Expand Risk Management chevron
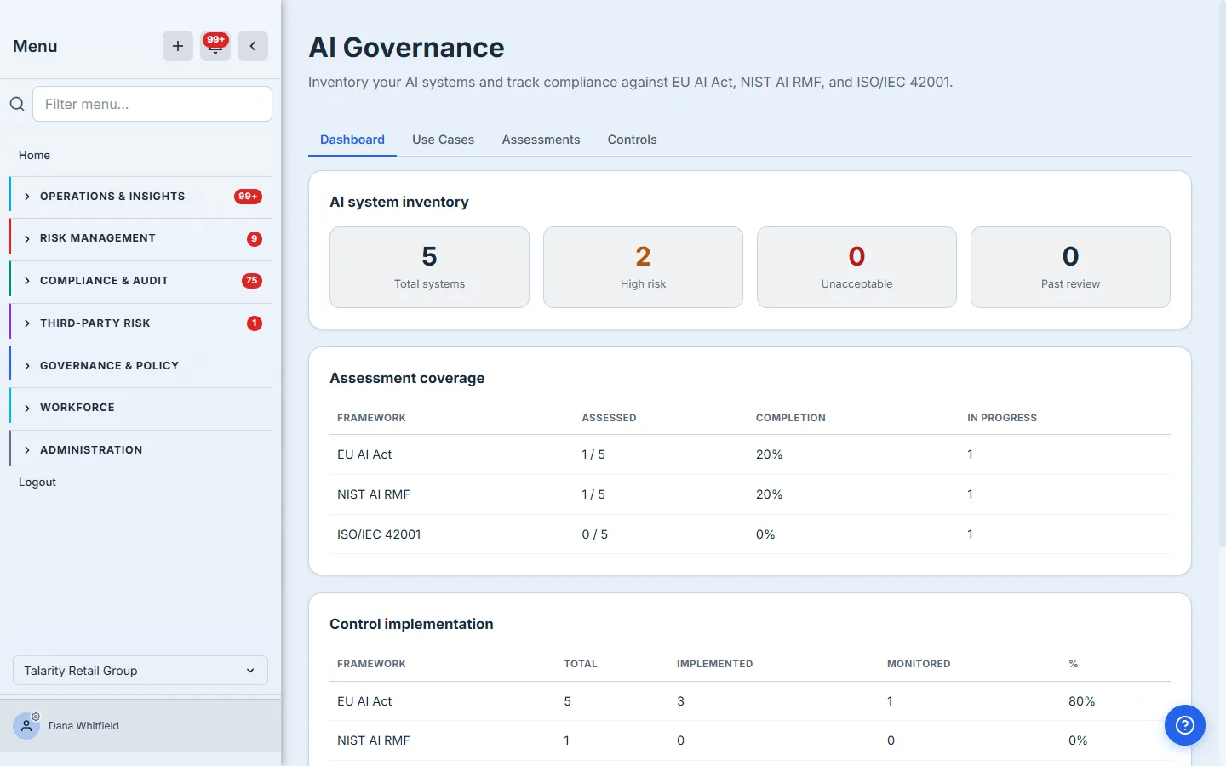 pos(27,238)
